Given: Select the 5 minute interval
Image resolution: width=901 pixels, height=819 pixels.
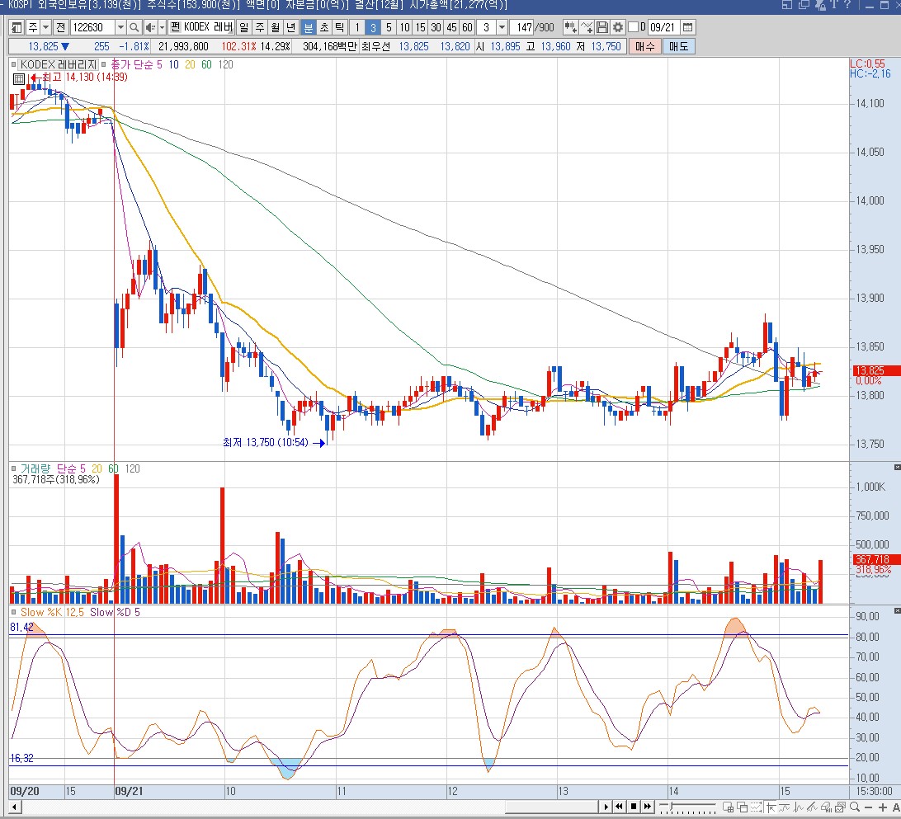Looking at the screenshot, I should click(389, 27).
